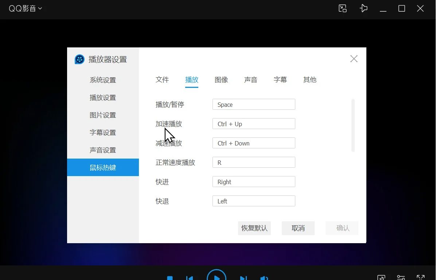
Task: Edit the 正常速度播放 hotkey field R
Action: pos(254,162)
